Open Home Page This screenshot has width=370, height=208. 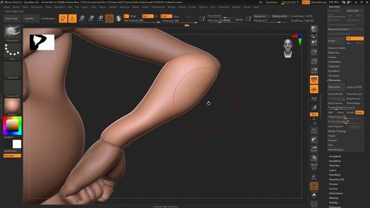[x=12, y=18]
